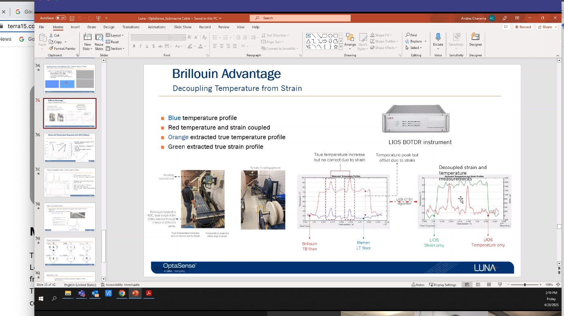Switch to the Slide Show tab

[183, 27]
